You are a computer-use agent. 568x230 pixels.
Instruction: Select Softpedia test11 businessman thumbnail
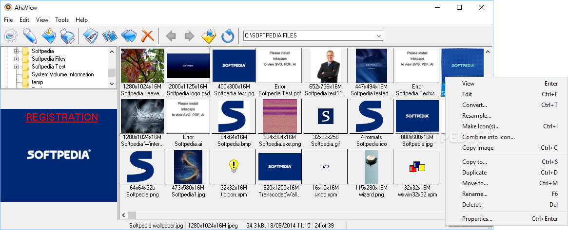click(326, 66)
